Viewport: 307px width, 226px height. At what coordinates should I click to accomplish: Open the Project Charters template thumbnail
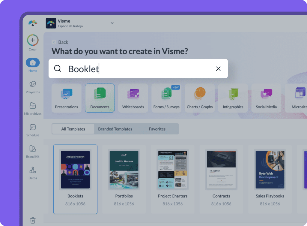[173, 170]
